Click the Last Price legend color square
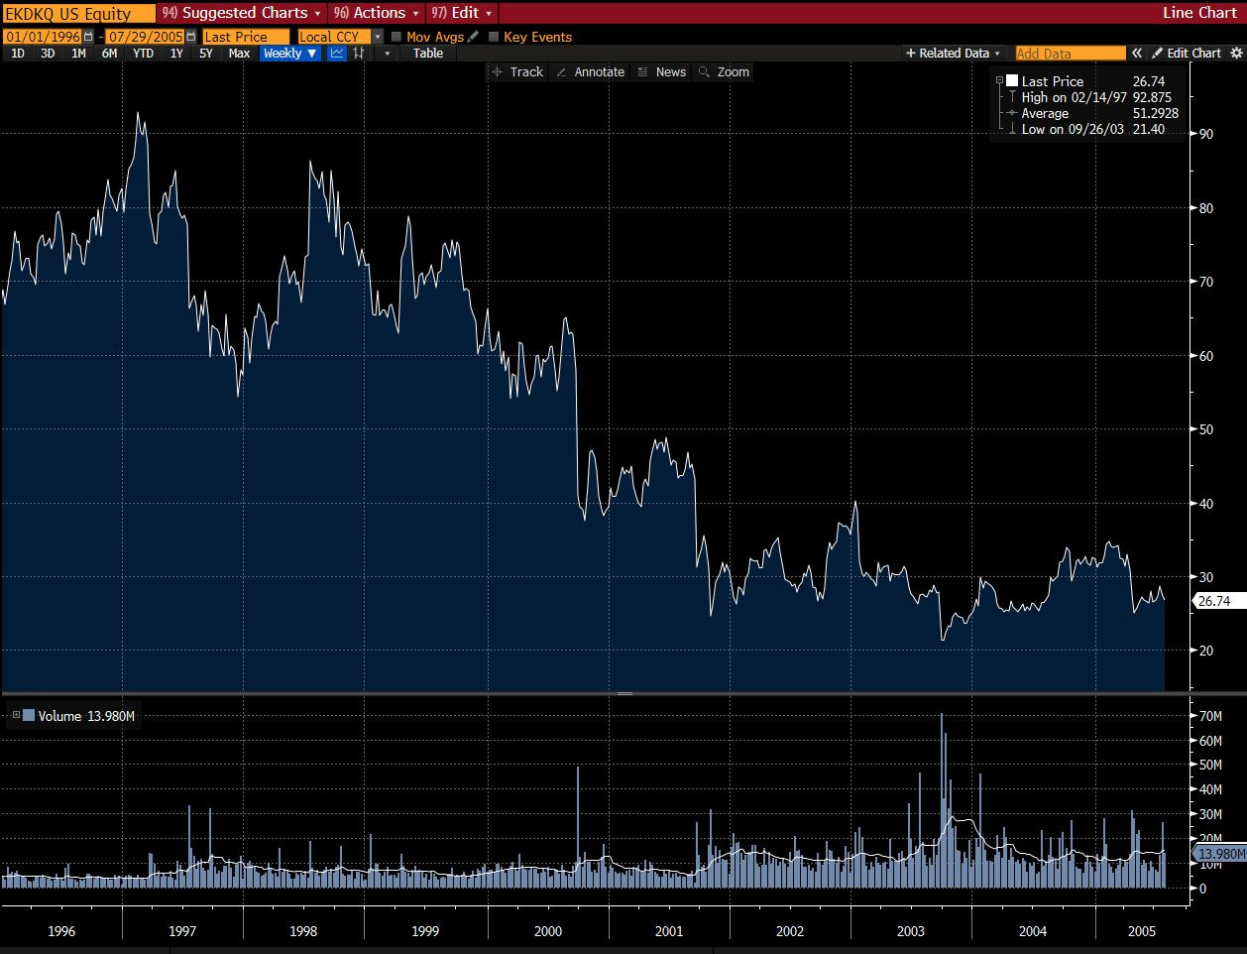 coord(1012,81)
